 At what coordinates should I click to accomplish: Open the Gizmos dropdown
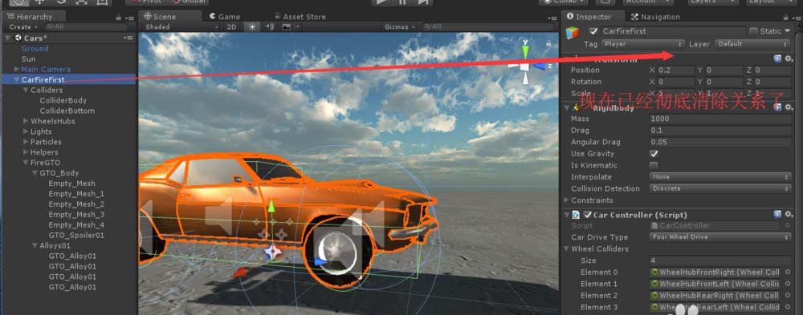[x=399, y=27]
